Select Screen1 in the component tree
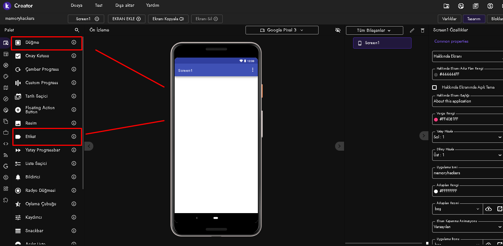Viewport: 503px width, 246px height. pos(382,43)
